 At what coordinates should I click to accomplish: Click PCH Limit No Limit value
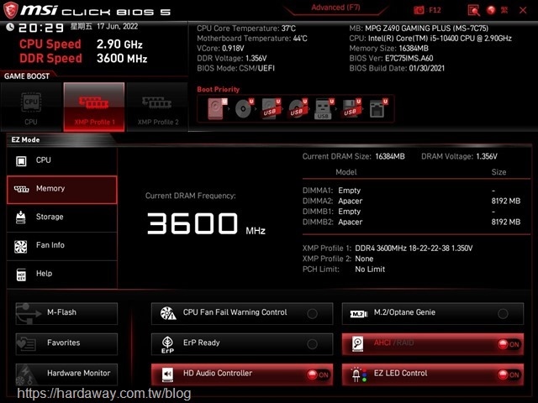pyautogui.click(x=370, y=270)
